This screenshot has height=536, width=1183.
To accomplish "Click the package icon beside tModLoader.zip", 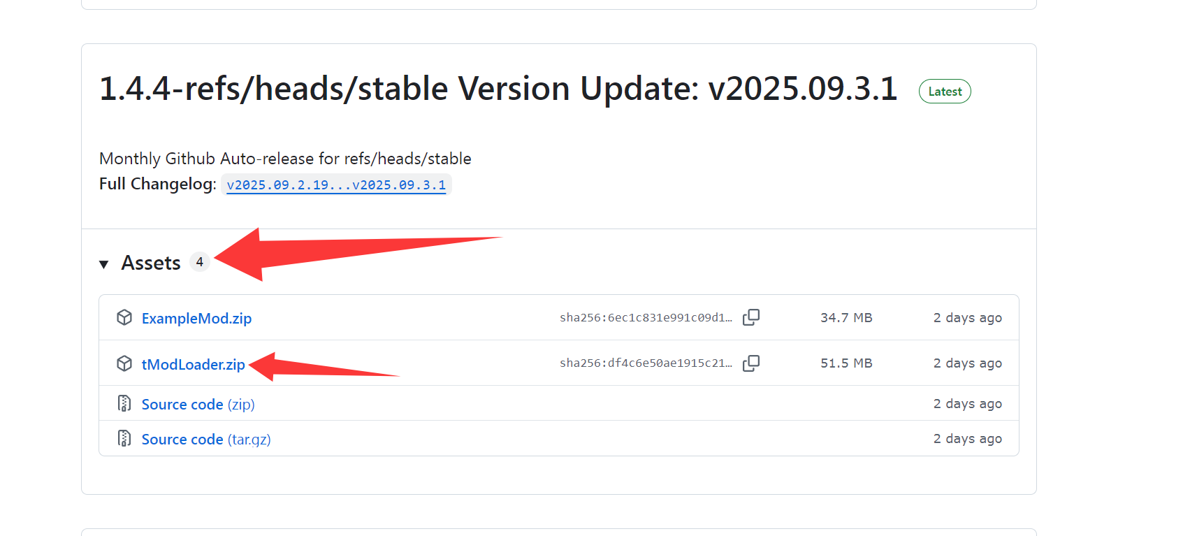I will (124, 363).
